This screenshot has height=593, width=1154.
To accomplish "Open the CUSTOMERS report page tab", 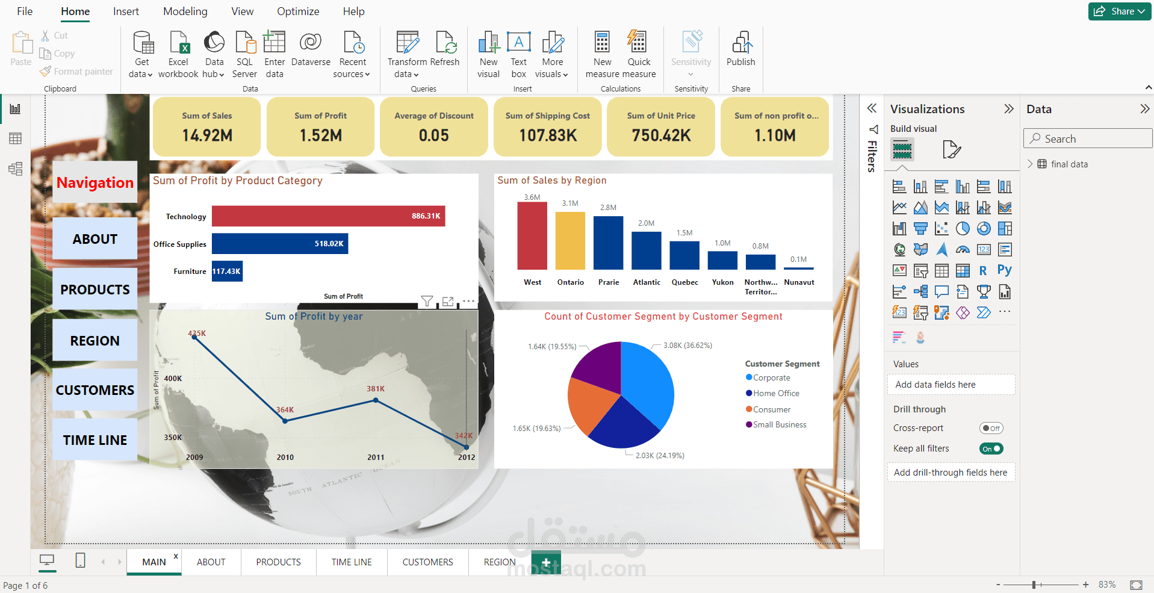I will [427, 562].
